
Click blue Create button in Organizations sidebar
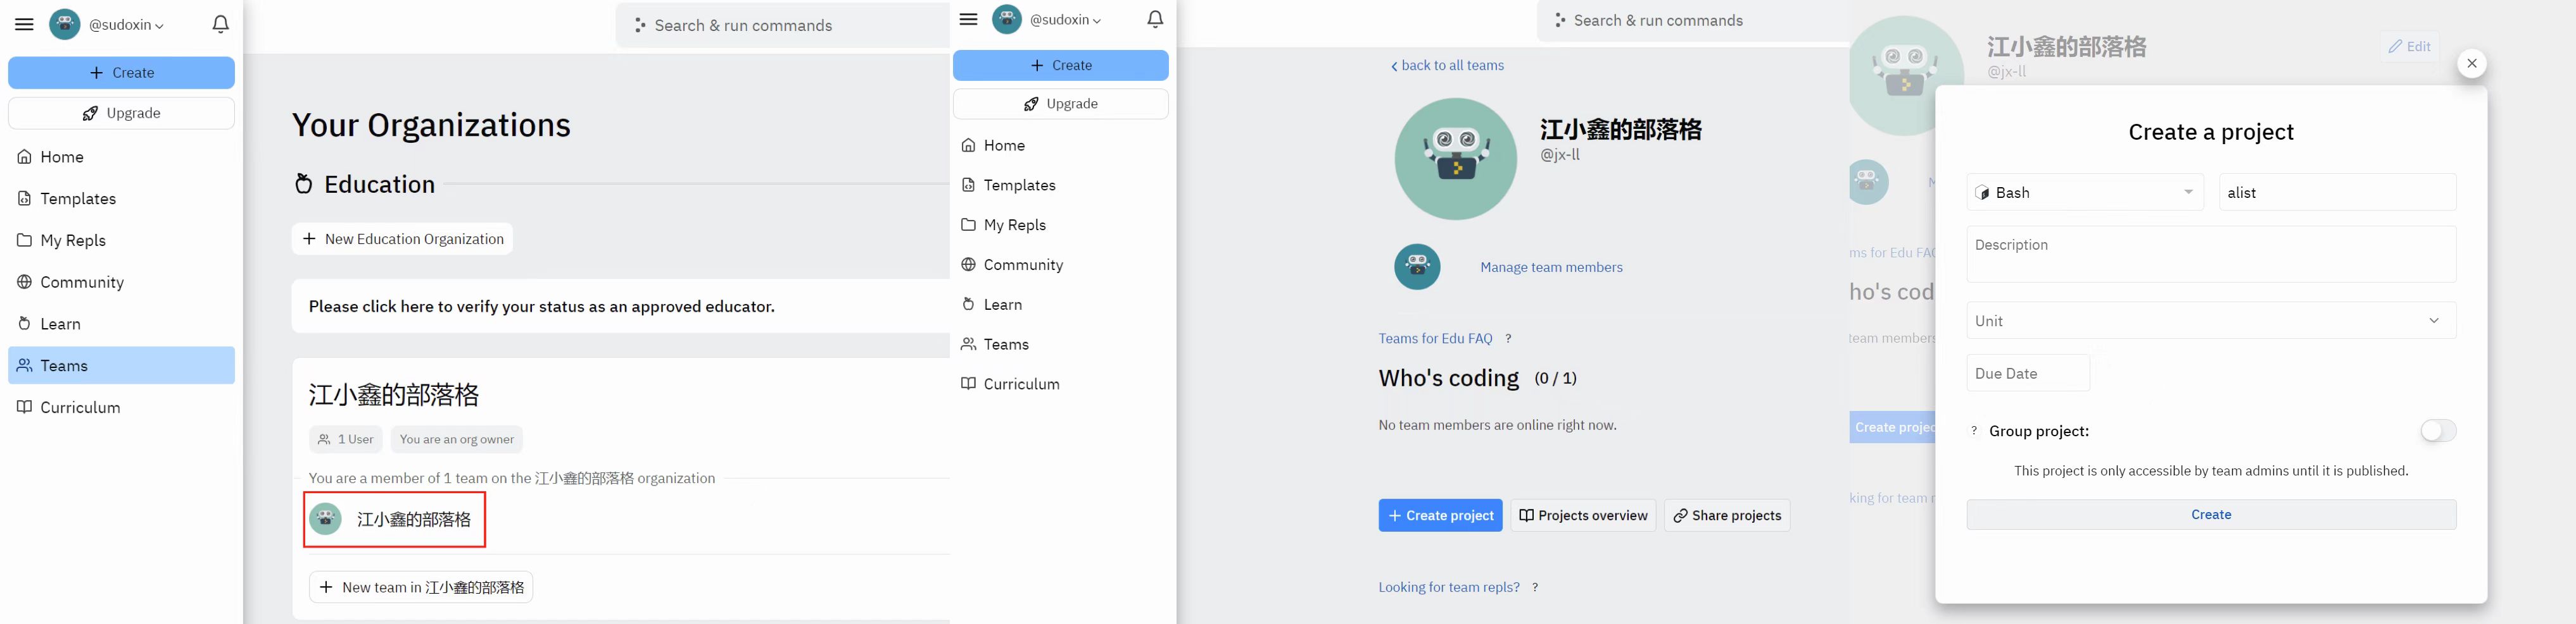pos(121,73)
